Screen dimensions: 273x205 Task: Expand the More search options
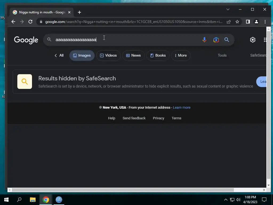(x=181, y=56)
